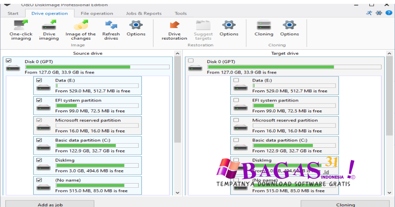Image resolution: width=395 pixels, height=207 pixels.
Task: Open Tools tab
Action: (x=181, y=13)
